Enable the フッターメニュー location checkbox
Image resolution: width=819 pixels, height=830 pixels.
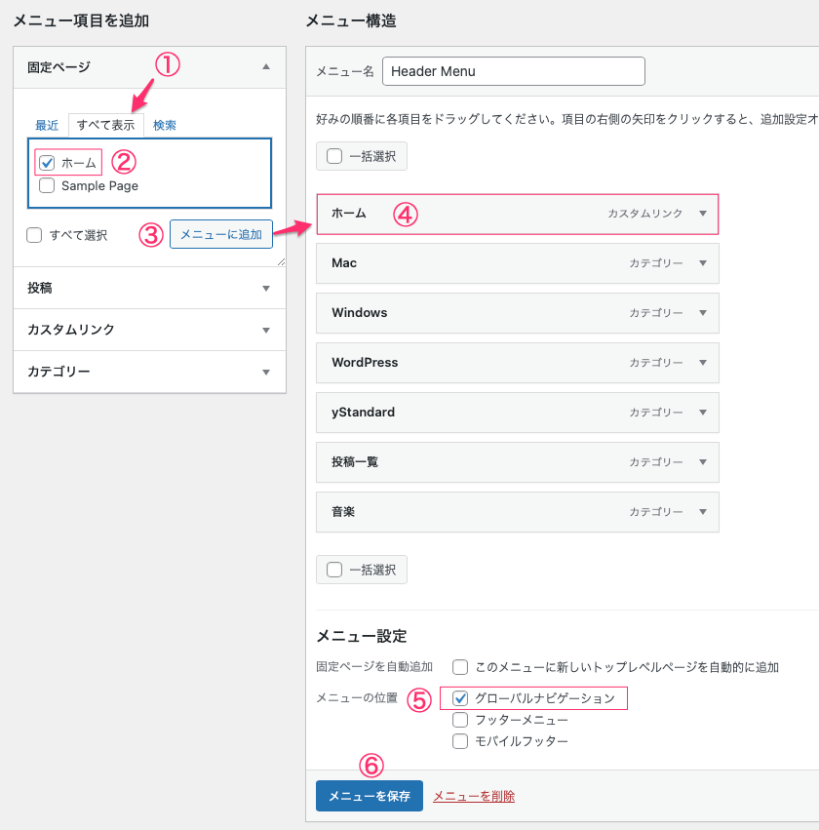[x=461, y=720]
